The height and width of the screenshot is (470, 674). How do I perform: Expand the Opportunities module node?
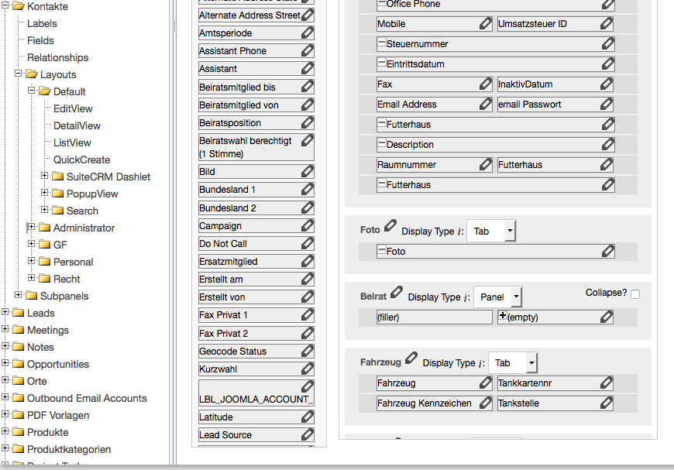pyautogui.click(x=5, y=363)
